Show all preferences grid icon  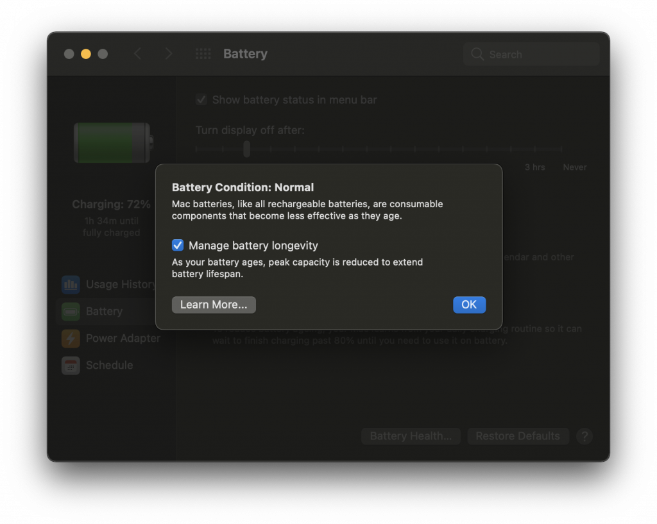203,54
